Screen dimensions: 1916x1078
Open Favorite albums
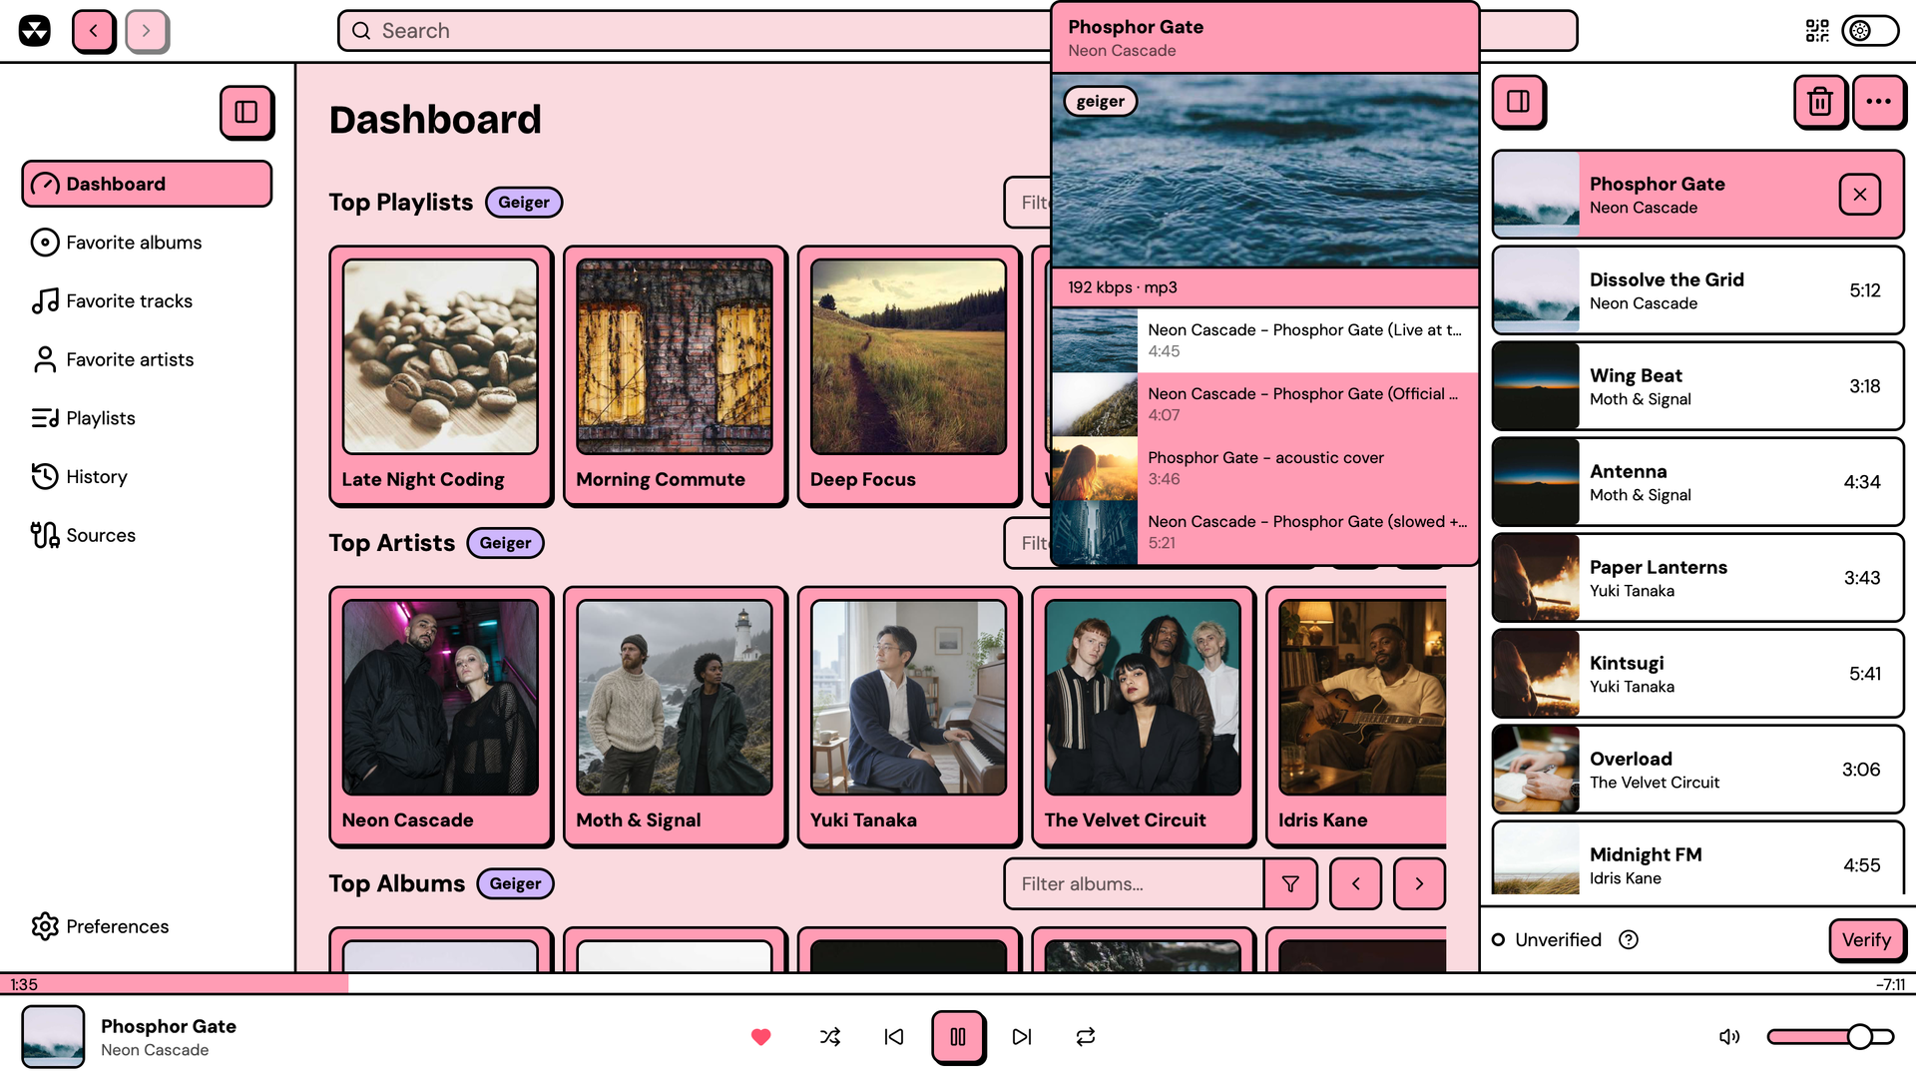pyautogui.click(x=147, y=243)
